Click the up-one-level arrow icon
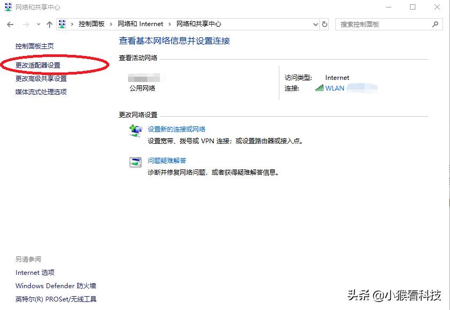Viewport: 450px width, 310px height. (x=49, y=24)
